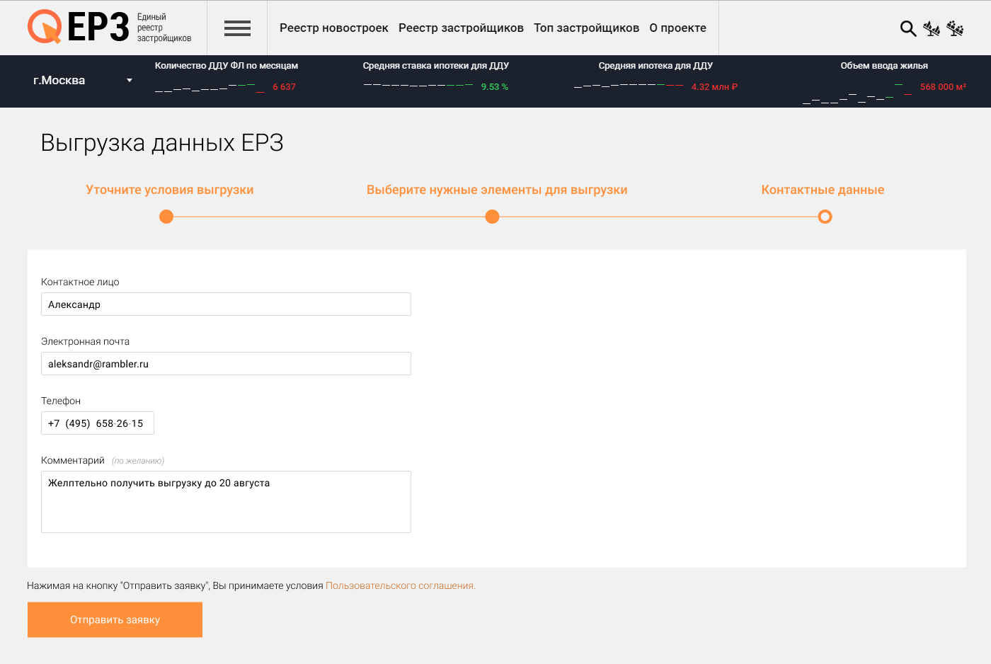This screenshot has height=664, width=991.
Task: Open the Пользовательского соглашения link
Action: (400, 586)
